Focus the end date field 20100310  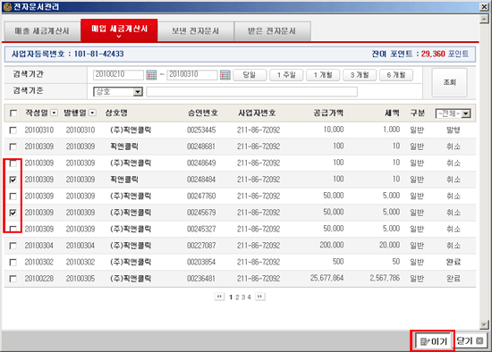coord(192,75)
